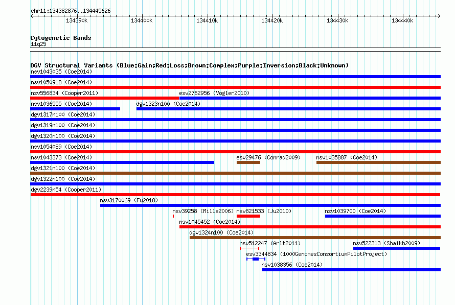This screenshot has width=455, height=305.
Task: Click the 11q25 cytogenetic band label
Action: click(38, 44)
